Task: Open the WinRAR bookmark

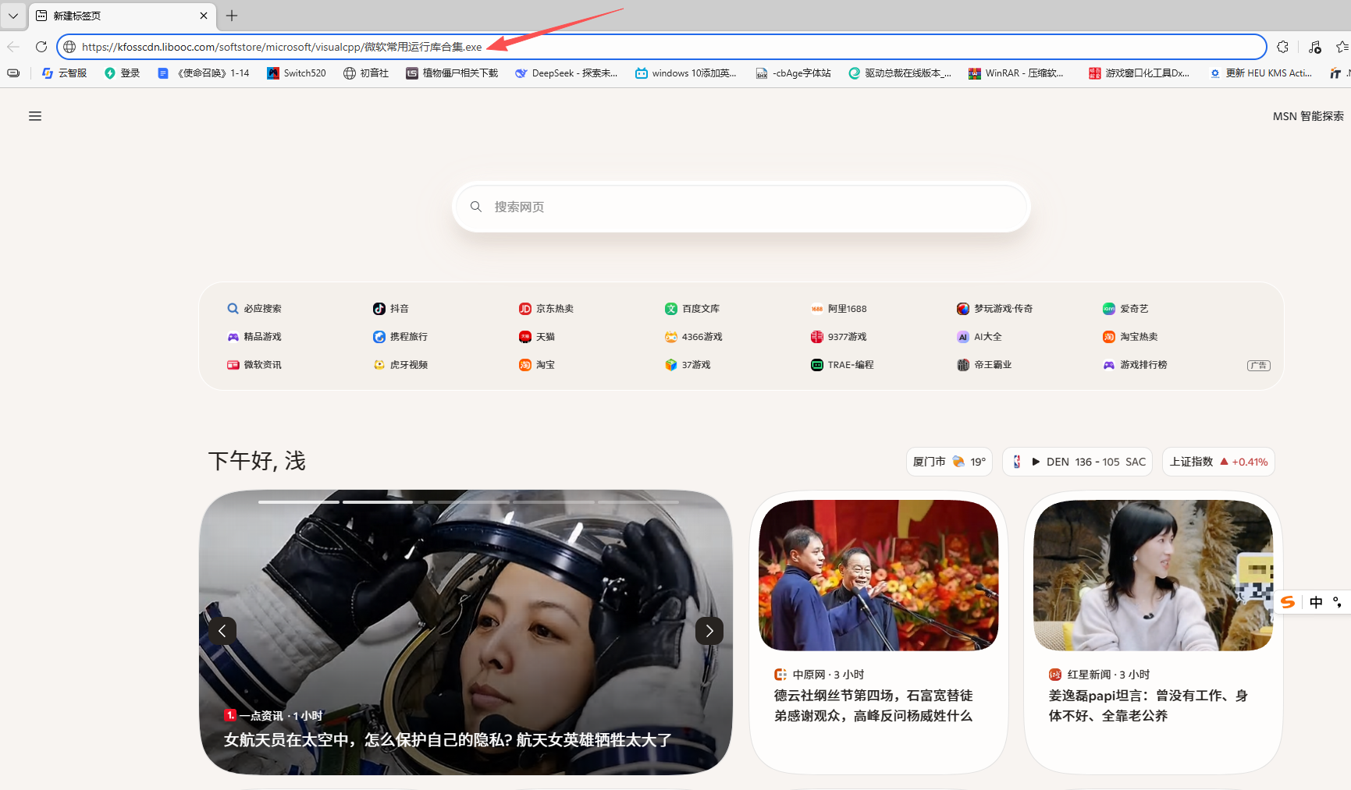Action: click(x=1015, y=73)
